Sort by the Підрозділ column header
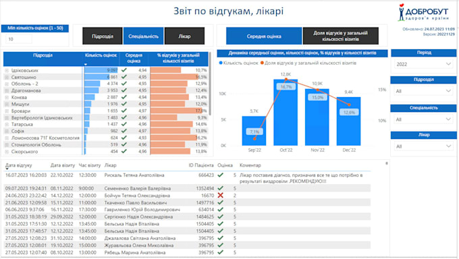This screenshot has height=259, width=459. point(43,55)
